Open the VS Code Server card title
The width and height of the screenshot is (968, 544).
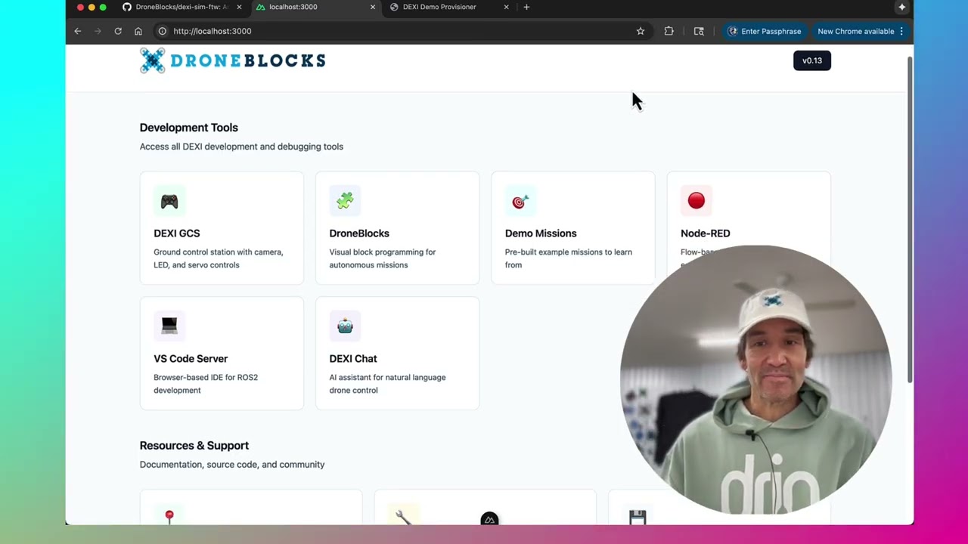pyautogui.click(x=191, y=359)
